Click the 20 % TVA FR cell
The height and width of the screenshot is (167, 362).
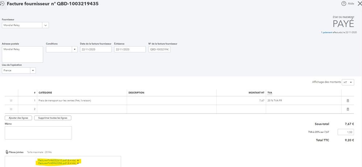pyautogui.click(x=304, y=101)
